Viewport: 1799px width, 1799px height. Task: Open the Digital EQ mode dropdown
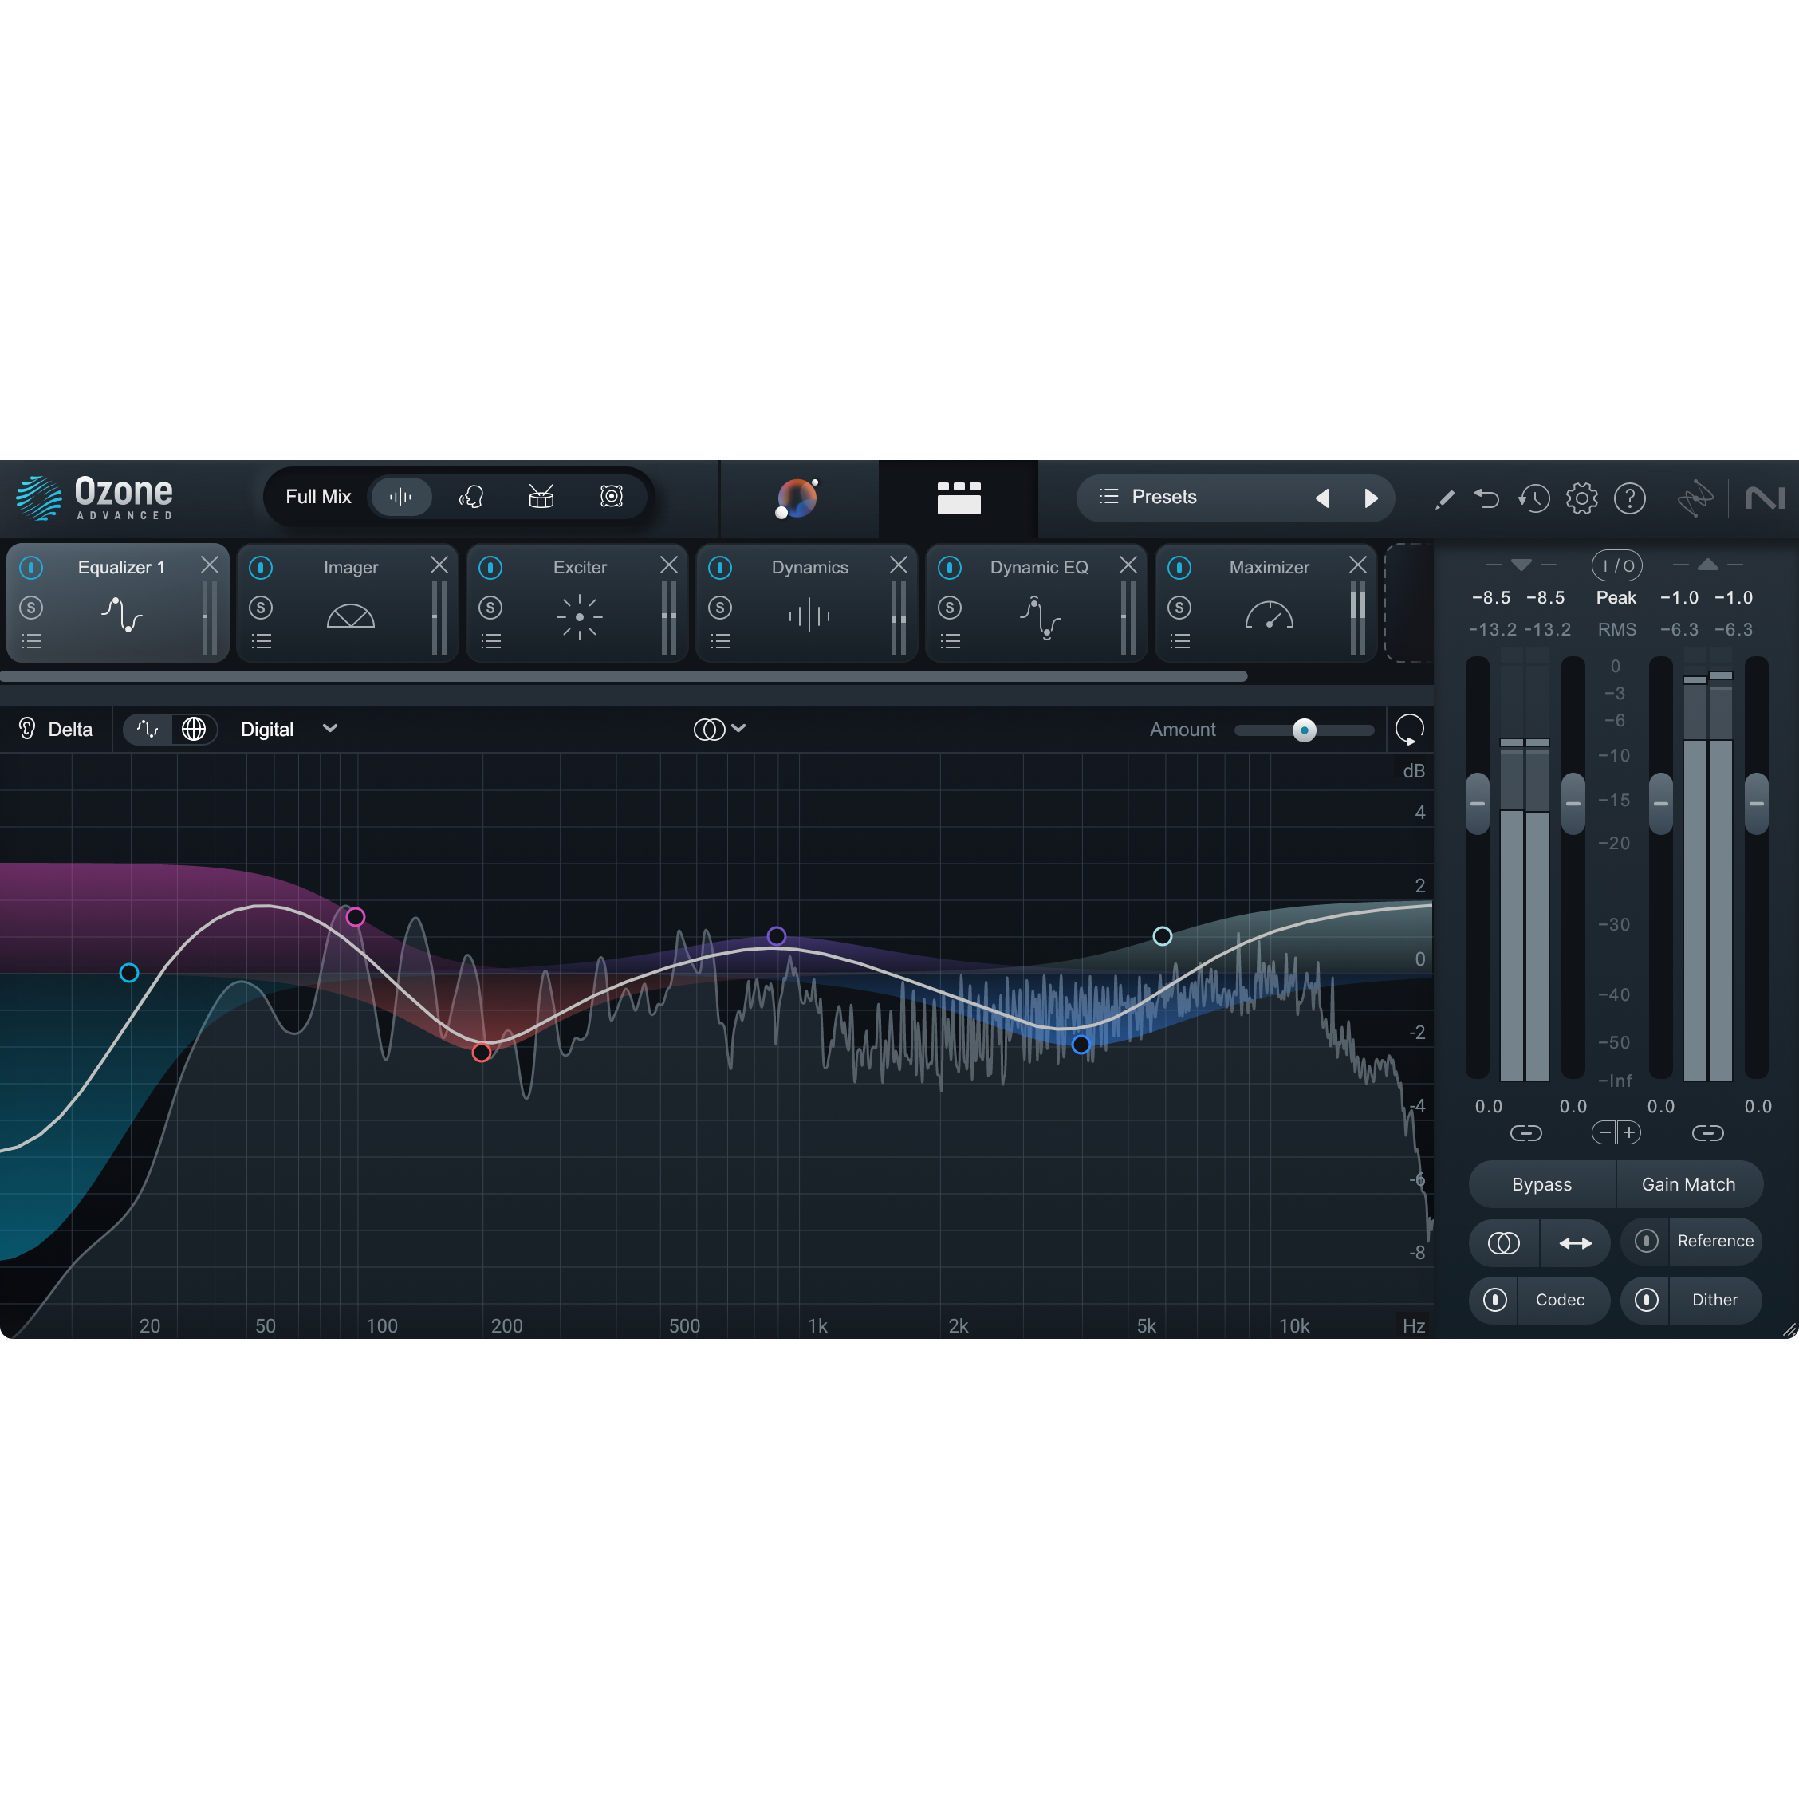[x=289, y=729]
